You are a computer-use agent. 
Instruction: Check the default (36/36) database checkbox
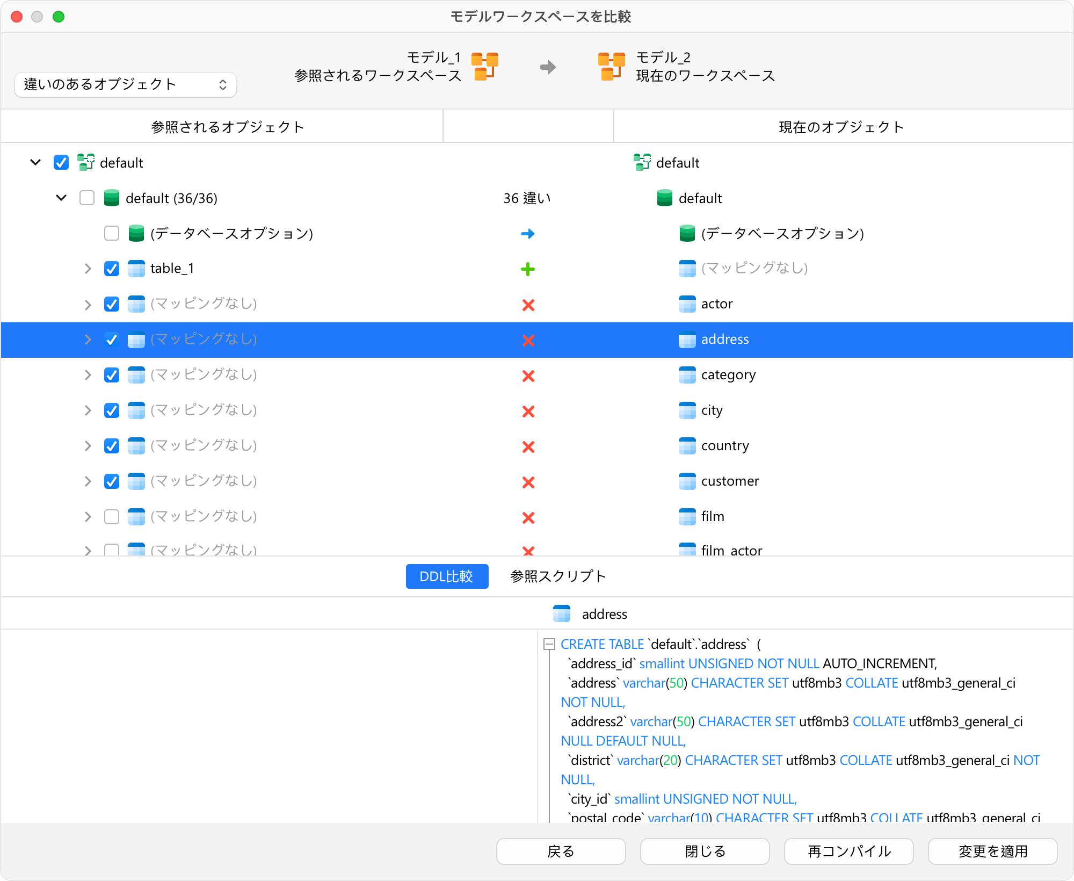(87, 198)
